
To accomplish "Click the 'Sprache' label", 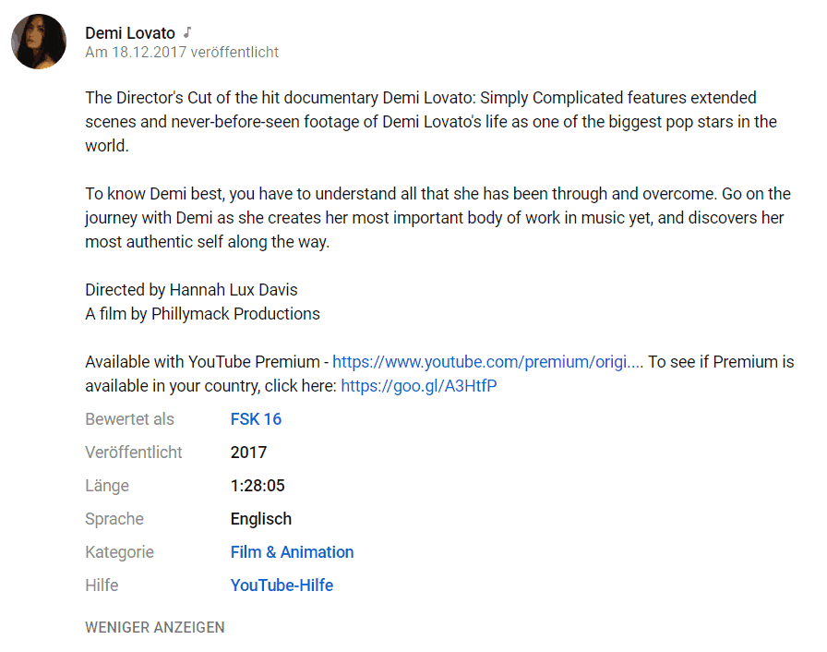I will click(114, 519).
